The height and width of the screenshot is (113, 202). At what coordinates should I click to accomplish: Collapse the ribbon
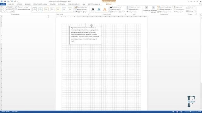(x=200, y=14)
